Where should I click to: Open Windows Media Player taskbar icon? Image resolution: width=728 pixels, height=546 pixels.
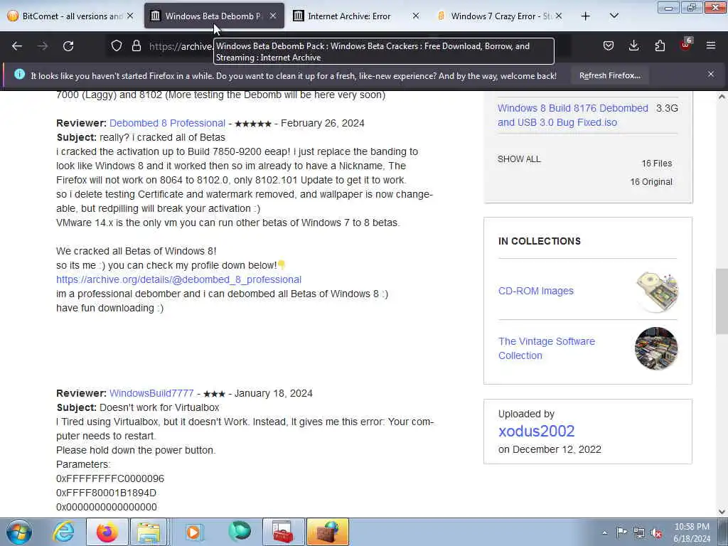[194, 532]
